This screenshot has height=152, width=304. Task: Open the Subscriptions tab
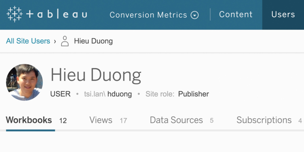click(x=264, y=120)
